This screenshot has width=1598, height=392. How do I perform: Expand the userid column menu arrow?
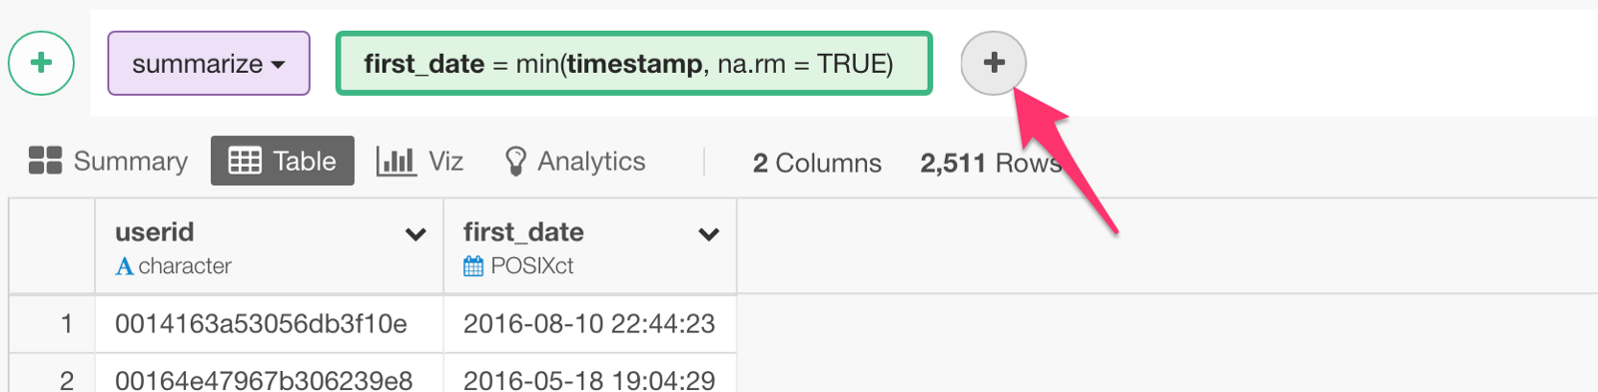(415, 235)
